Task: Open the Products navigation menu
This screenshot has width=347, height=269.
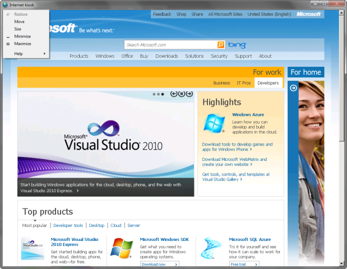Action: [79, 56]
